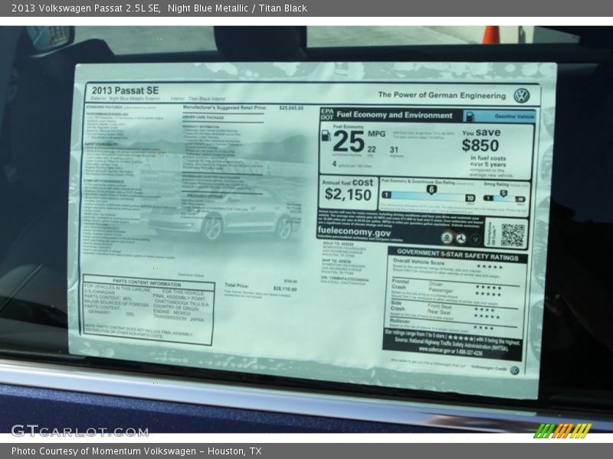The height and width of the screenshot is (459, 613).
Task: Click the Total Price amount
Action: [284, 289]
